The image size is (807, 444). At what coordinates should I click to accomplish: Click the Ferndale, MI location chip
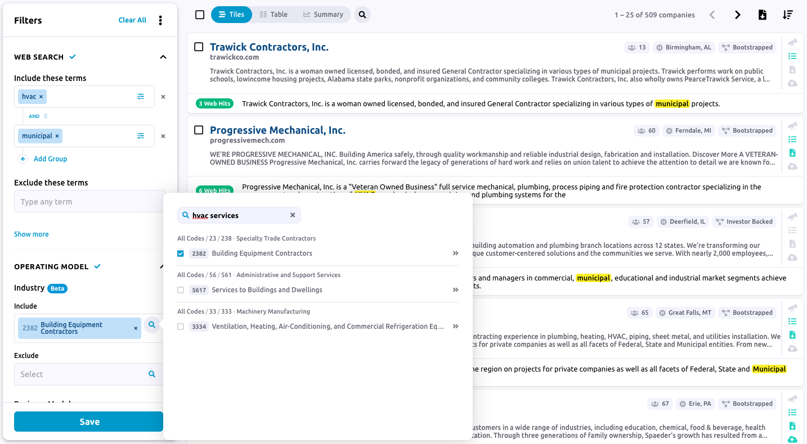[x=688, y=131]
